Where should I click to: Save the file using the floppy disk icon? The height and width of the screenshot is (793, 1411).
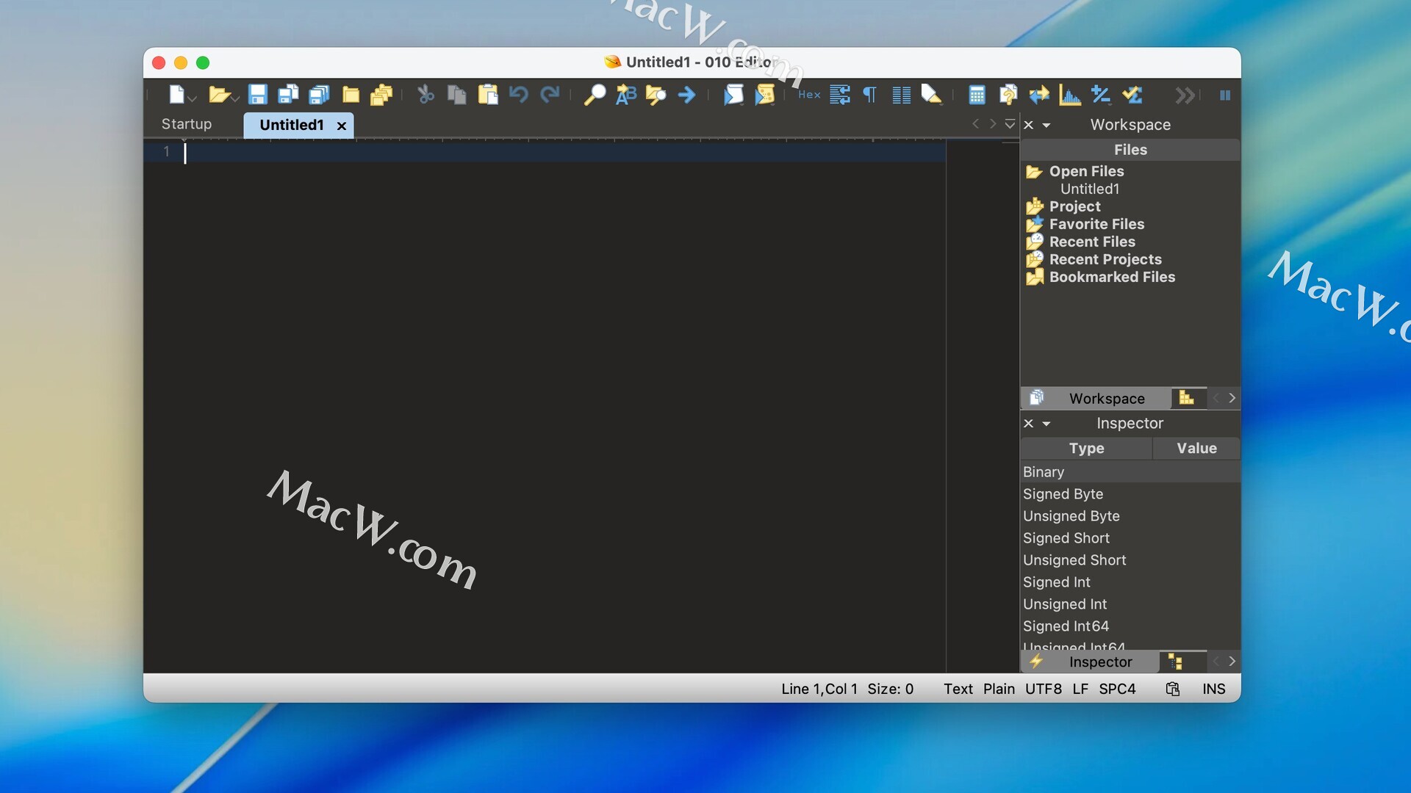click(x=257, y=95)
